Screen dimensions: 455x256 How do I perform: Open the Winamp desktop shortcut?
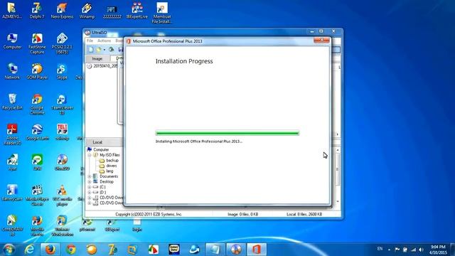87,11
